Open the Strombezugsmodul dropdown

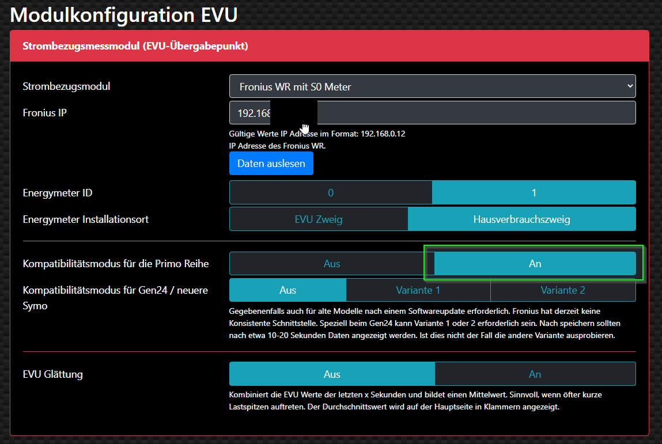click(432, 86)
